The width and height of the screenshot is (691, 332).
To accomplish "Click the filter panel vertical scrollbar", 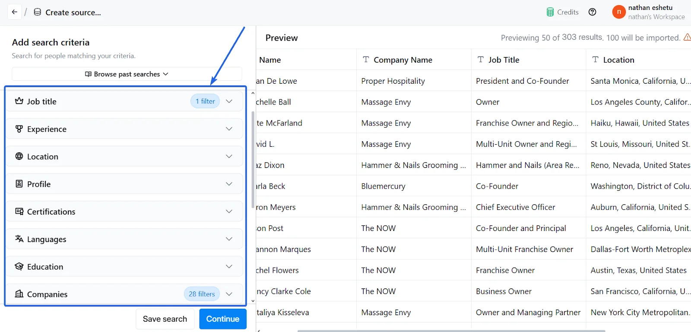I will 253,160.
